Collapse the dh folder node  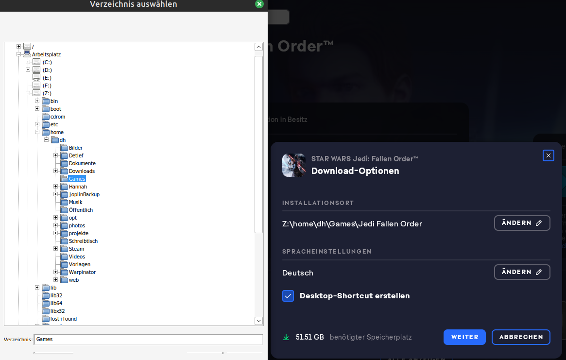pyautogui.click(x=47, y=140)
